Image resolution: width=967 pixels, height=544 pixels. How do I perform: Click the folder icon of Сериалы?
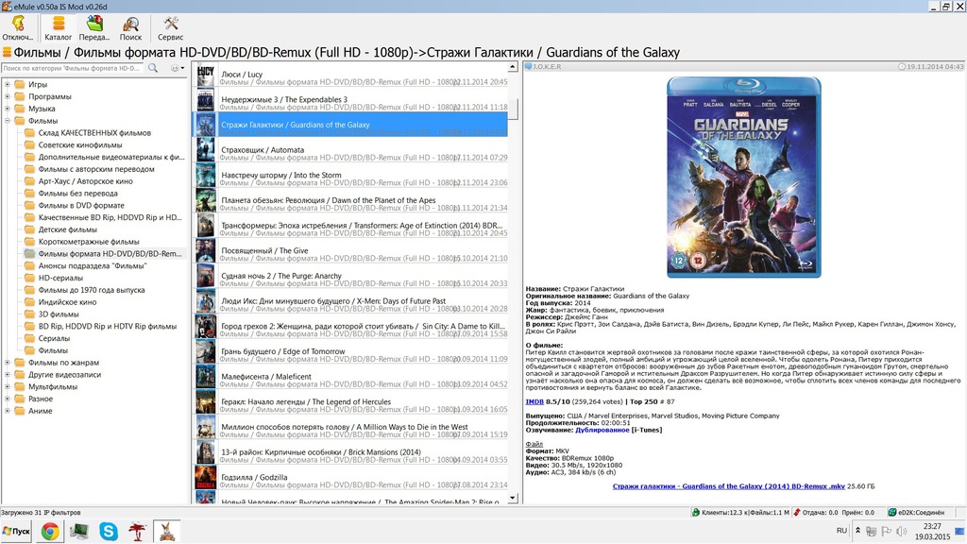pos(29,339)
